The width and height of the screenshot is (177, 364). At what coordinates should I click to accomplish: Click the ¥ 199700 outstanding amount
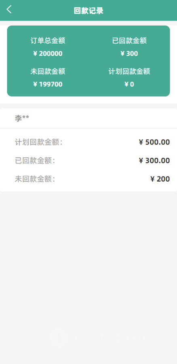48,84
